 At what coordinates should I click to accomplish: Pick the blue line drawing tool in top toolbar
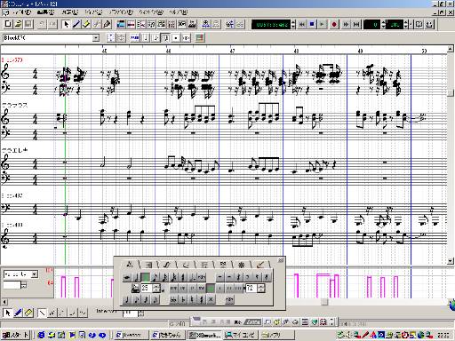point(76,24)
